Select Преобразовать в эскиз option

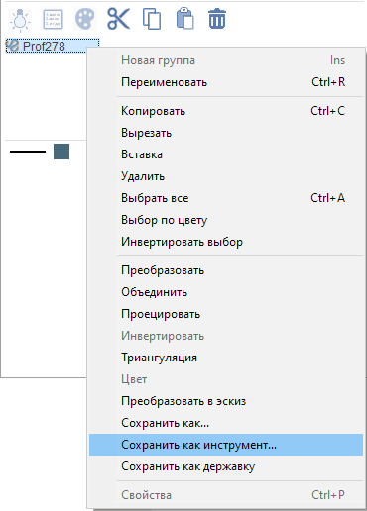click(226, 401)
